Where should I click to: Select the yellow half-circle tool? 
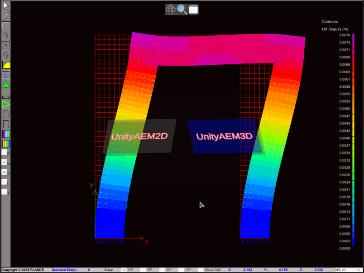click(5, 65)
